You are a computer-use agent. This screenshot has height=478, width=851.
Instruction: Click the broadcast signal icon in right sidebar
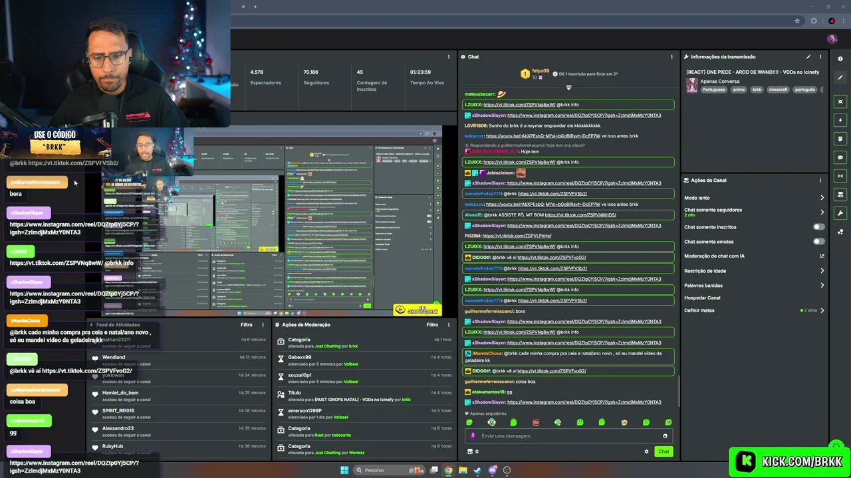tap(840, 176)
